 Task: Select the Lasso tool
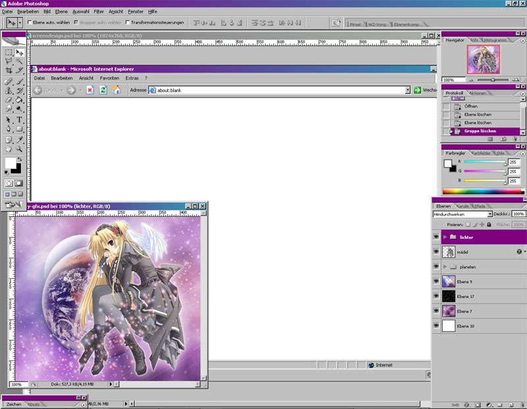[x=9, y=61]
